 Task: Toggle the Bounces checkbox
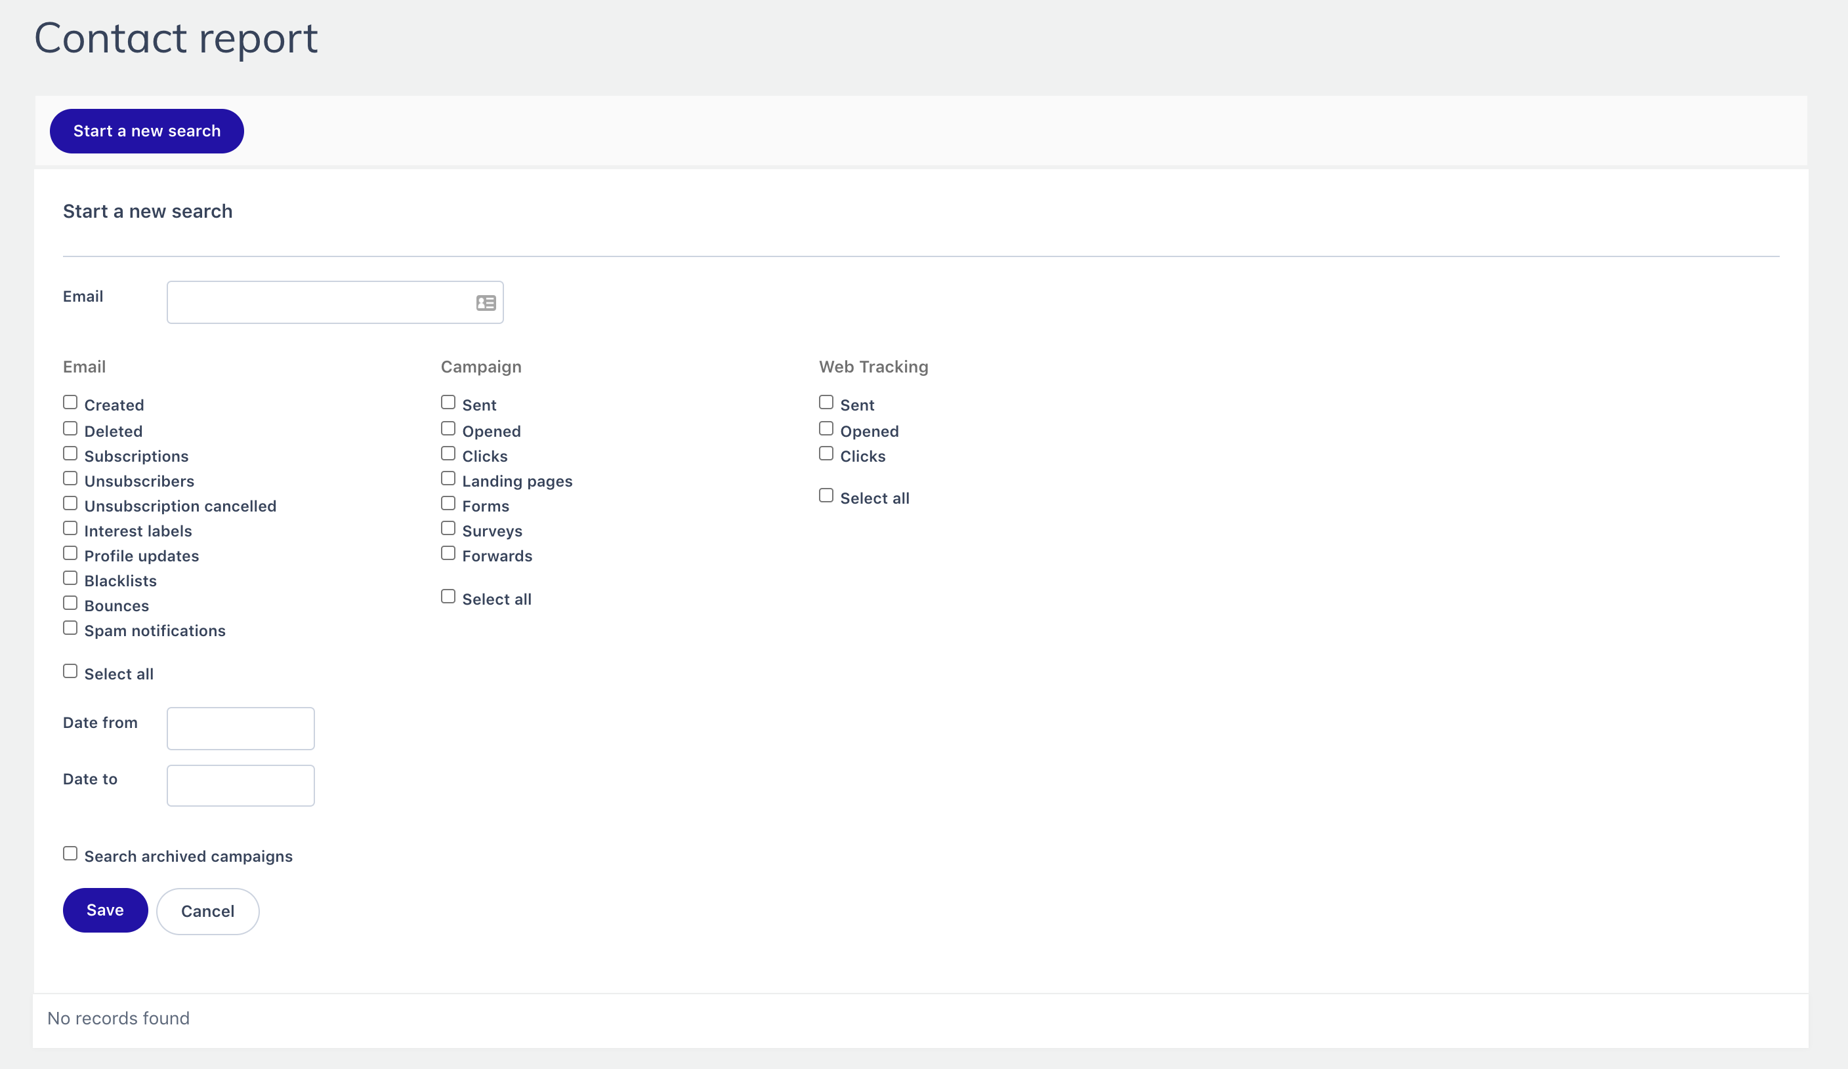pyautogui.click(x=70, y=603)
